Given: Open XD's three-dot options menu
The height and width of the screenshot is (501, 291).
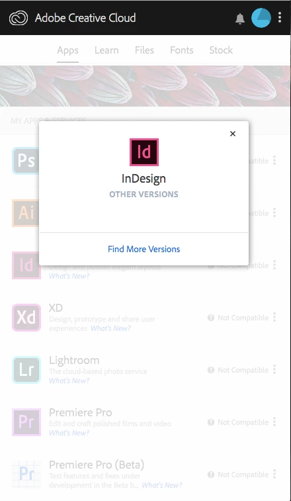Looking at the screenshot, I should 274,317.
